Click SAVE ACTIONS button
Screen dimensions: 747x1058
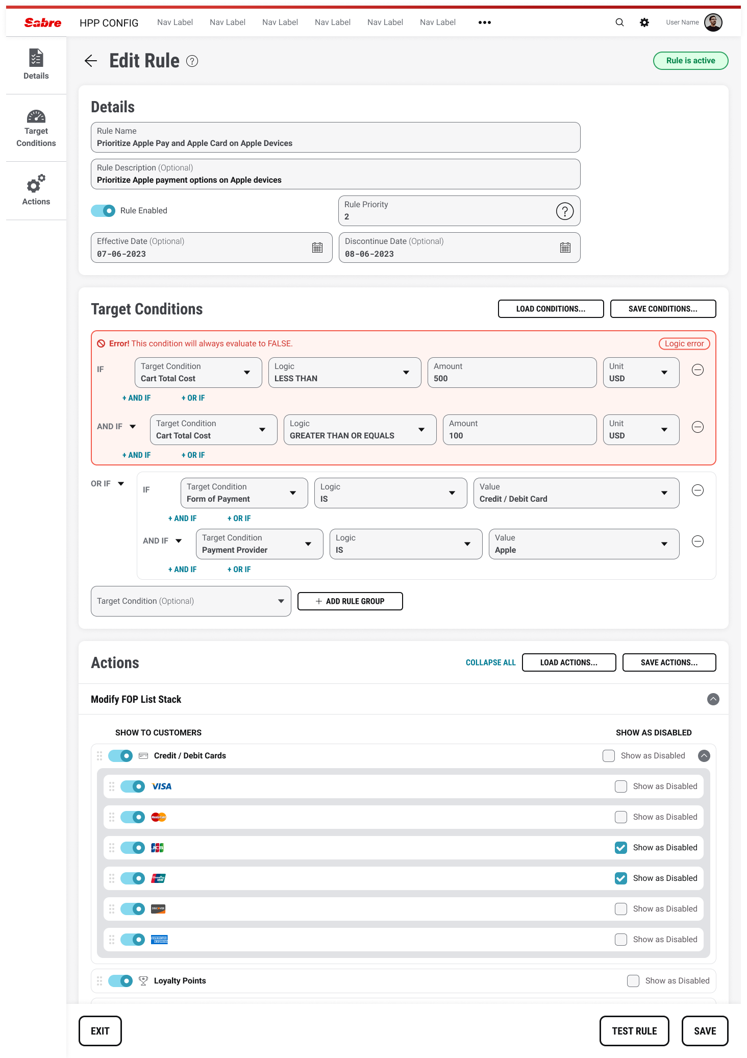pyautogui.click(x=669, y=662)
